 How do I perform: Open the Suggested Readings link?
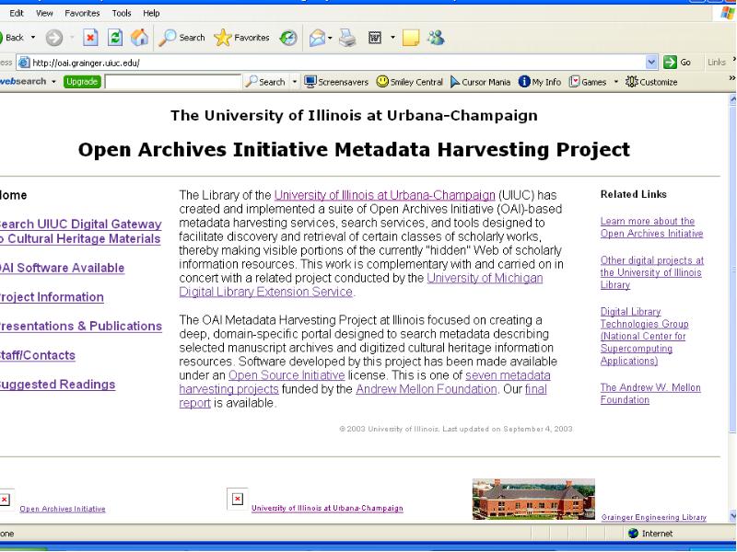tap(57, 385)
